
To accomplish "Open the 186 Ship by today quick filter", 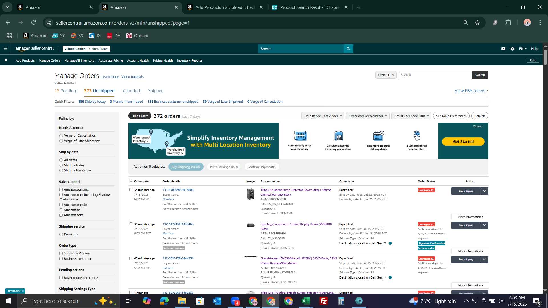I will pos(92,102).
